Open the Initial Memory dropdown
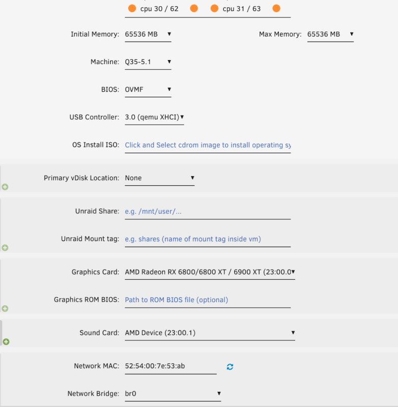398x407 pixels. (148, 35)
